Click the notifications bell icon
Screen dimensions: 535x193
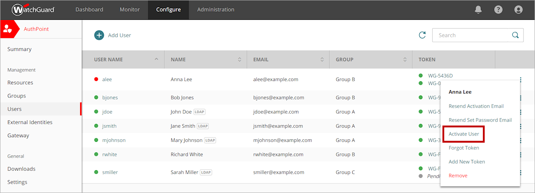(478, 10)
